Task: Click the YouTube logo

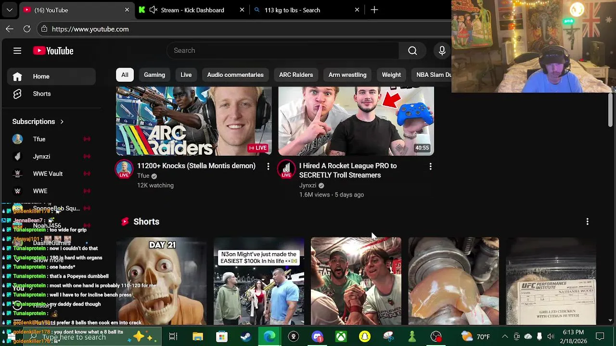Action: coord(53,50)
